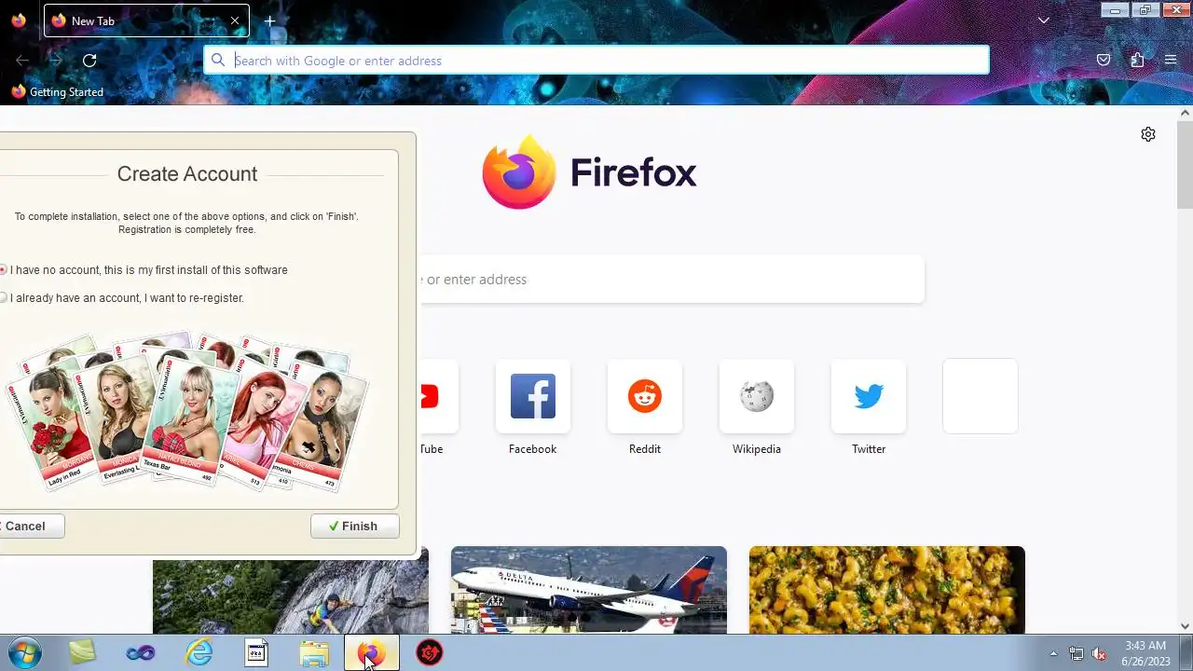Click Cancel in Create Account dialog
This screenshot has width=1193, height=671.
tap(31, 527)
